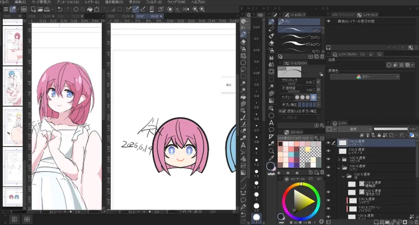Select the Pen tool in the left tool palette
This screenshot has height=225, width=419.
(243, 35)
